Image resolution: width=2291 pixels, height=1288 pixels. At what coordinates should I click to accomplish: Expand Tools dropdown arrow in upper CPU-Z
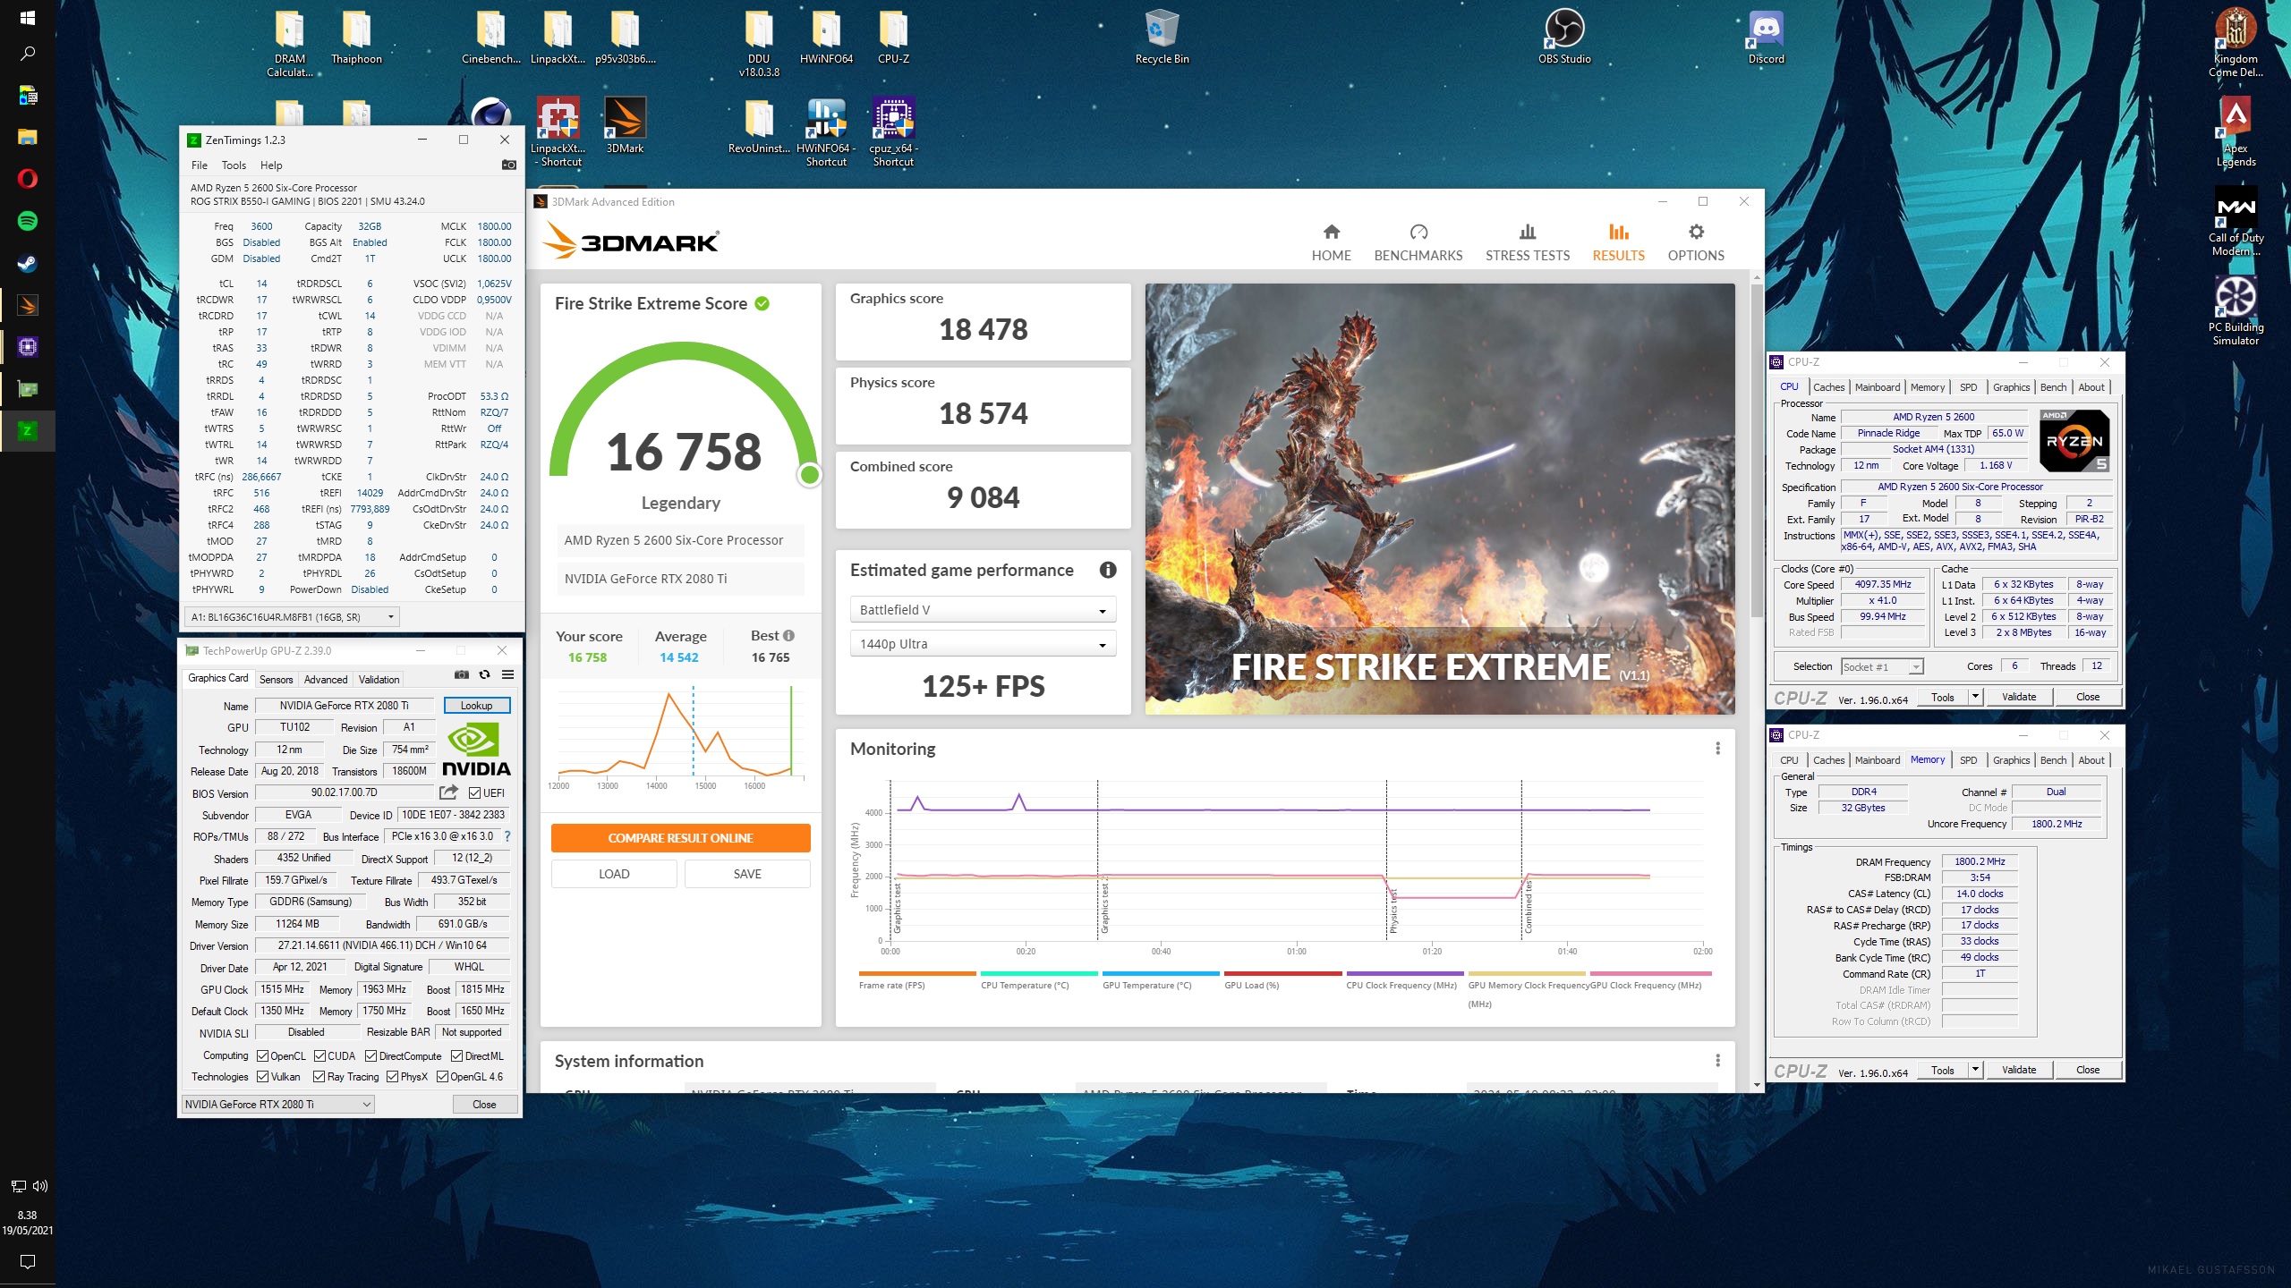click(1975, 697)
